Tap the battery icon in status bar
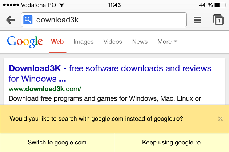The height and width of the screenshot is (152, 229). tap(220, 5)
